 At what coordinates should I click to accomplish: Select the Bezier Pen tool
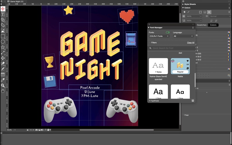(3, 64)
